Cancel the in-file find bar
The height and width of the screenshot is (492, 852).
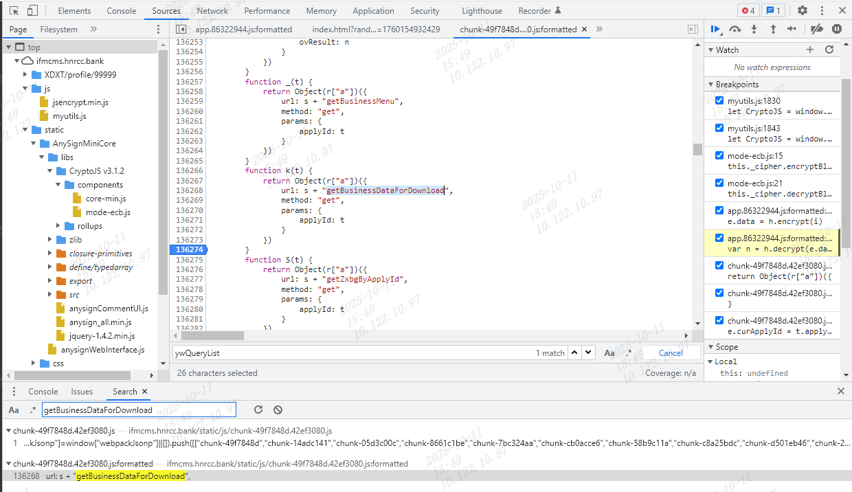671,353
